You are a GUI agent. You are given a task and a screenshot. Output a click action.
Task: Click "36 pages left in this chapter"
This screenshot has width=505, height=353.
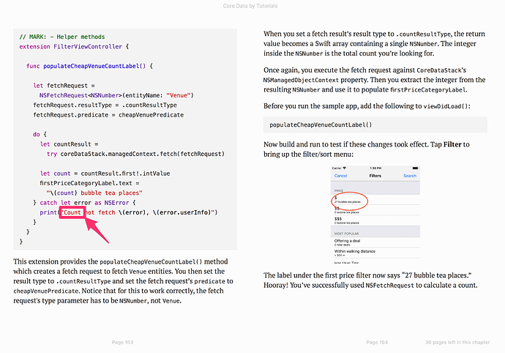(x=460, y=342)
